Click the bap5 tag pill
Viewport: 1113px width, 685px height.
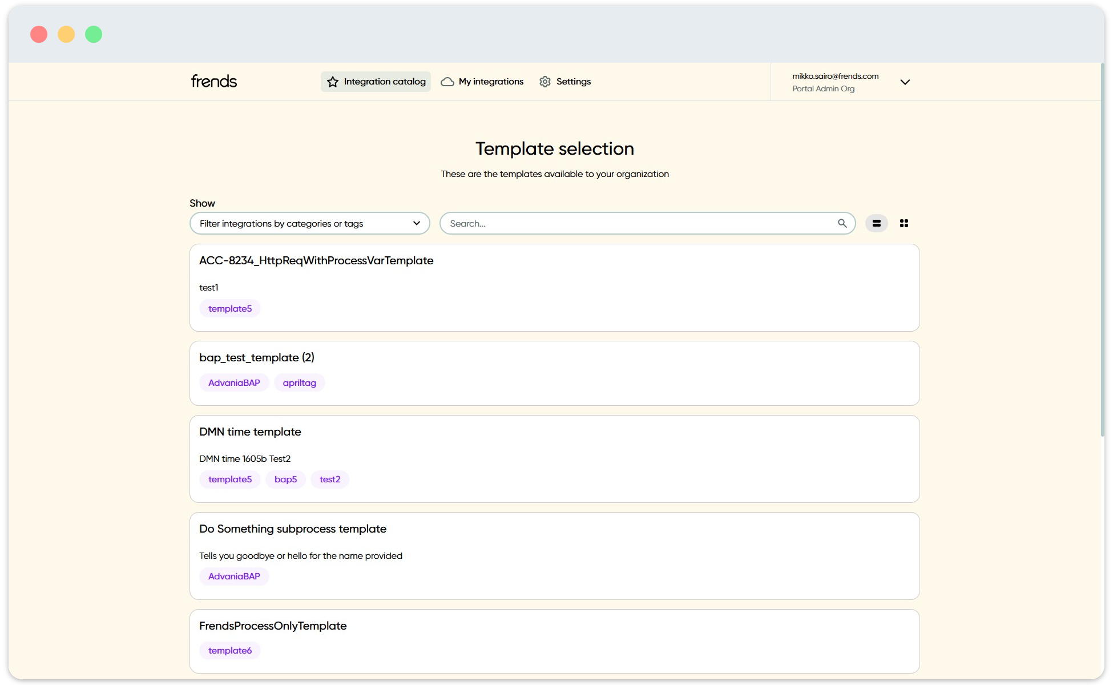(285, 479)
